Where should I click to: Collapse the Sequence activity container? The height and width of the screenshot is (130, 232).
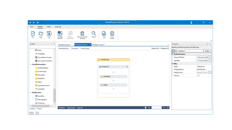coord(127,67)
